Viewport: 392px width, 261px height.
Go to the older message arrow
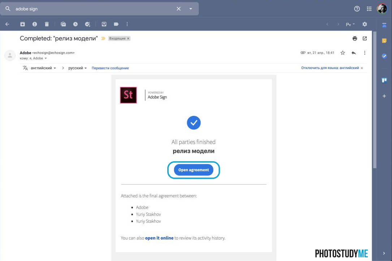(338, 24)
